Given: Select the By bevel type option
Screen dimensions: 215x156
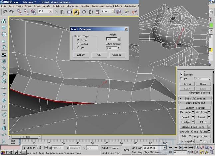Looking at the screenshot, I should (78, 48).
